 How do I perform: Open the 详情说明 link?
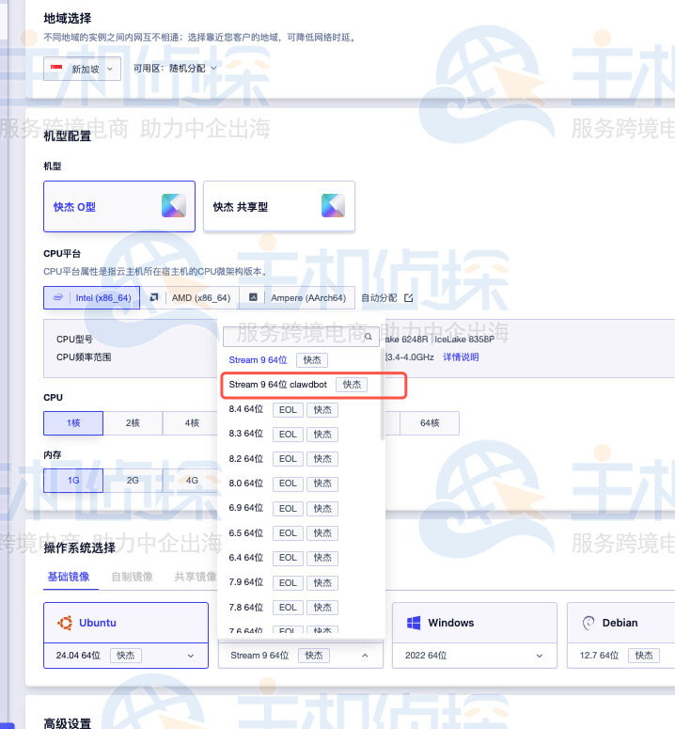(x=461, y=357)
